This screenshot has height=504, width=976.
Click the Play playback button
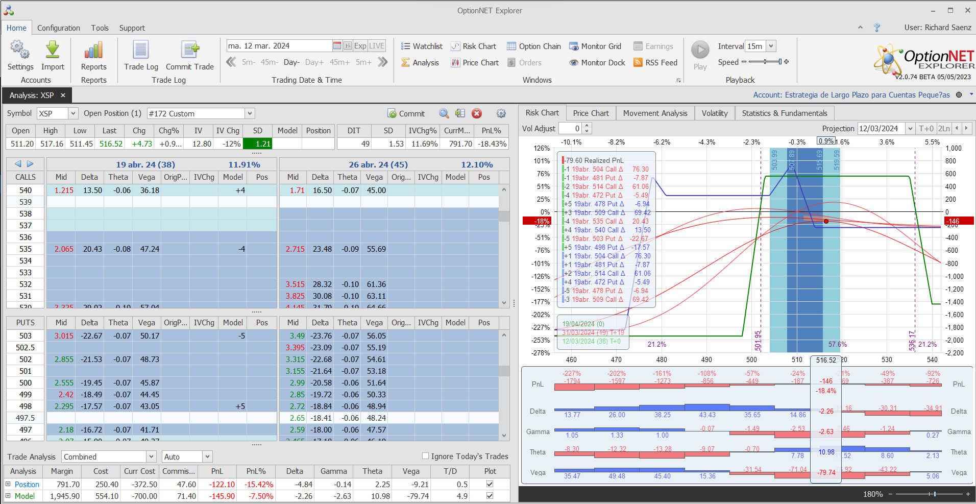coord(700,50)
